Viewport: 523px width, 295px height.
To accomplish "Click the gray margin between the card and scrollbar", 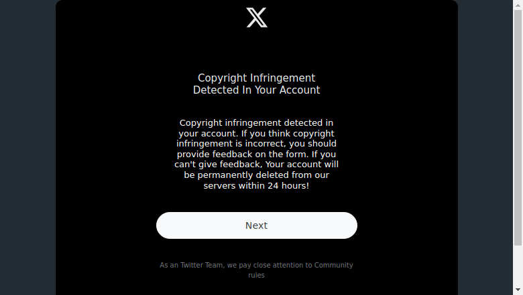I will tap(485, 147).
